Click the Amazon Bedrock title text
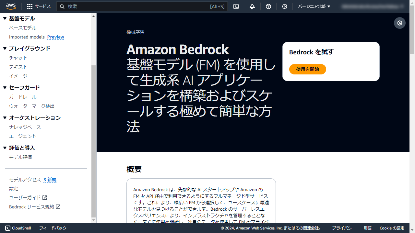 coord(178,50)
